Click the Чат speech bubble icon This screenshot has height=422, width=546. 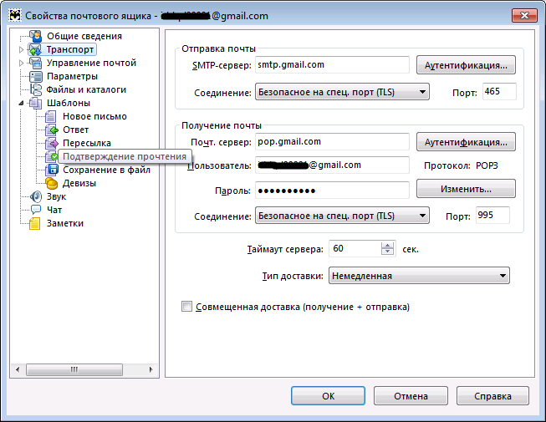[x=35, y=210]
